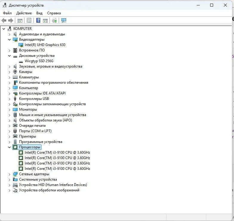Click the drive icon beside Дисковые устройства
The height and width of the screenshot is (221, 234).
point(15,56)
